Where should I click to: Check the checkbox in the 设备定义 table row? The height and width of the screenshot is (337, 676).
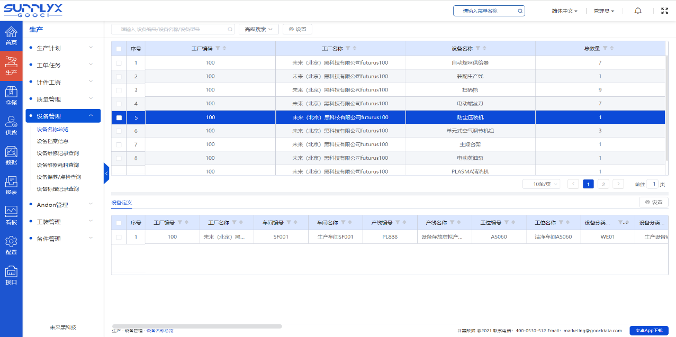click(x=119, y=237)
